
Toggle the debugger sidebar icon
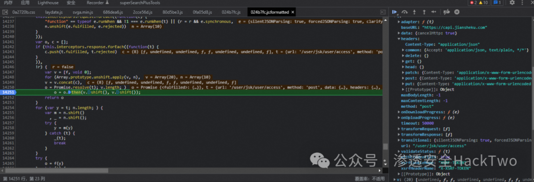[x=383, y=12]
